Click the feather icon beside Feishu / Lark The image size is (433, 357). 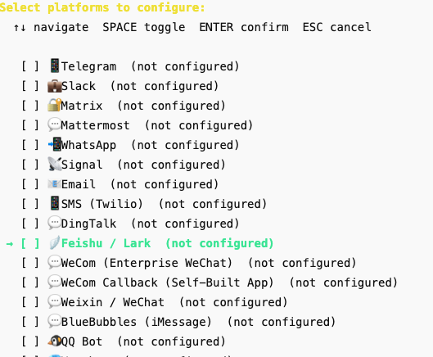coord(54,243)
